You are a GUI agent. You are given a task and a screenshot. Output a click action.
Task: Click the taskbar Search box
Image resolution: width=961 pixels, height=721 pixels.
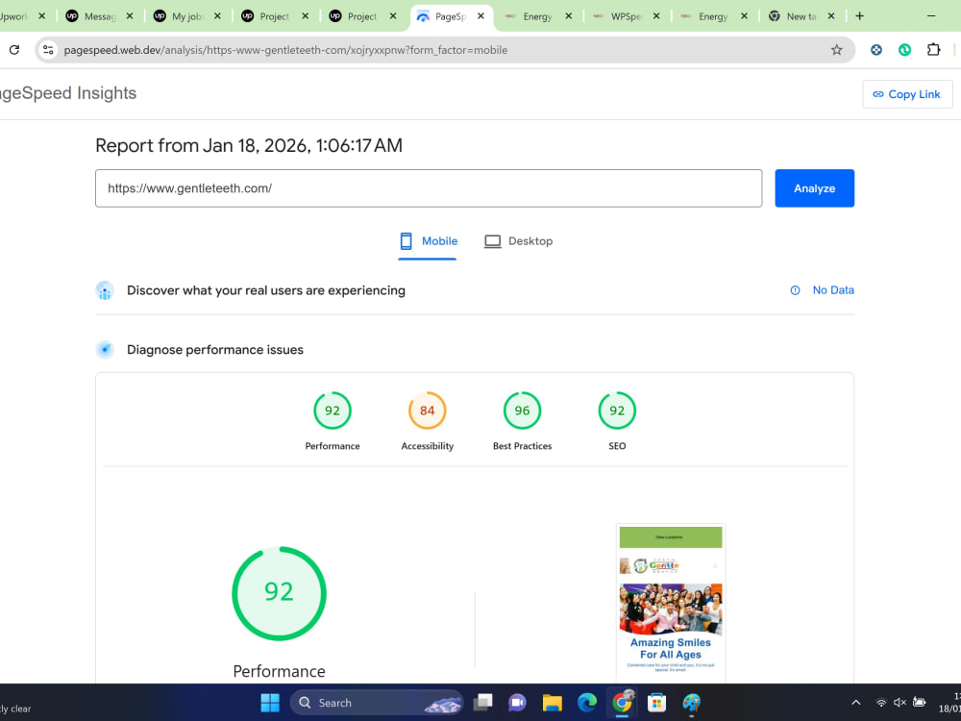pyautogui.click(x=377, y=703)
